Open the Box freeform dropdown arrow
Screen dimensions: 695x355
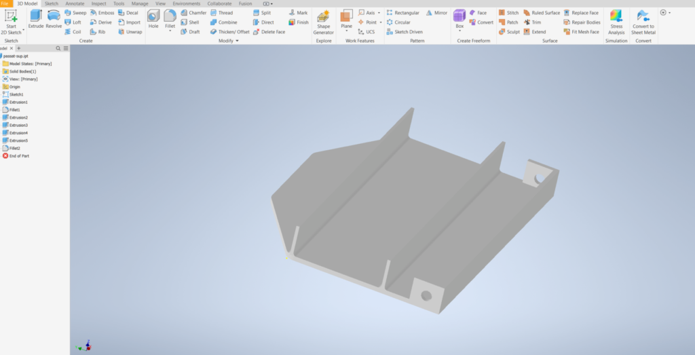coord(459,32)
